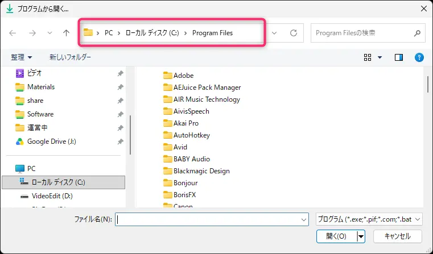
Task: Select ローカル ディスク (C:) in the tree
Action: point(64,182)
